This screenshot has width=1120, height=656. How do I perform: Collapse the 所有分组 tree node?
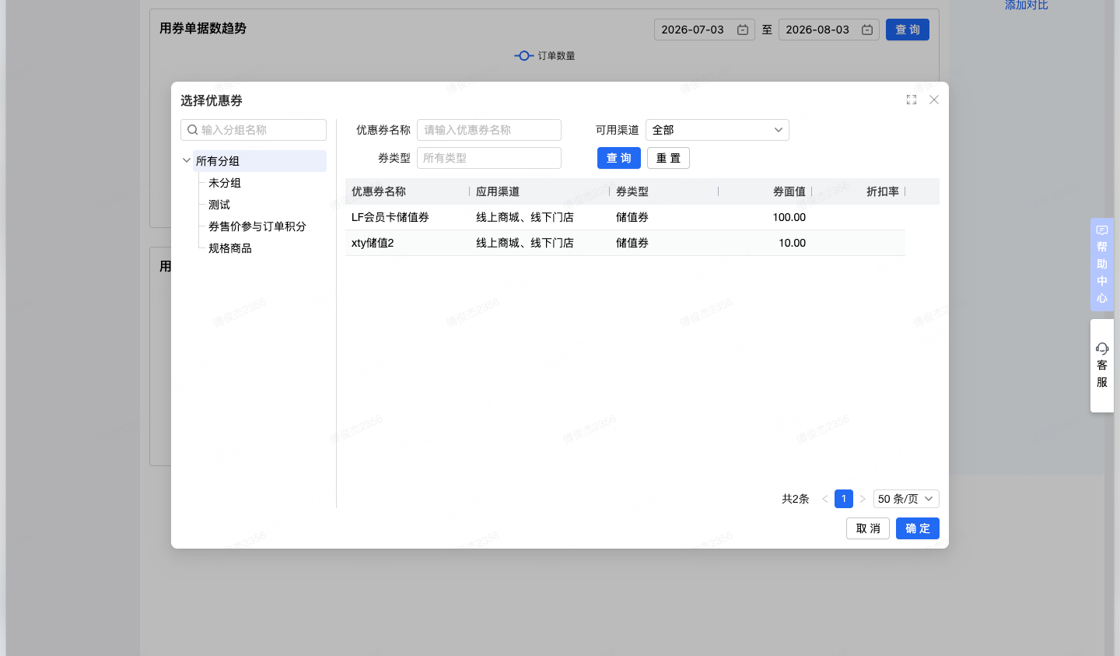pos(187,160)
